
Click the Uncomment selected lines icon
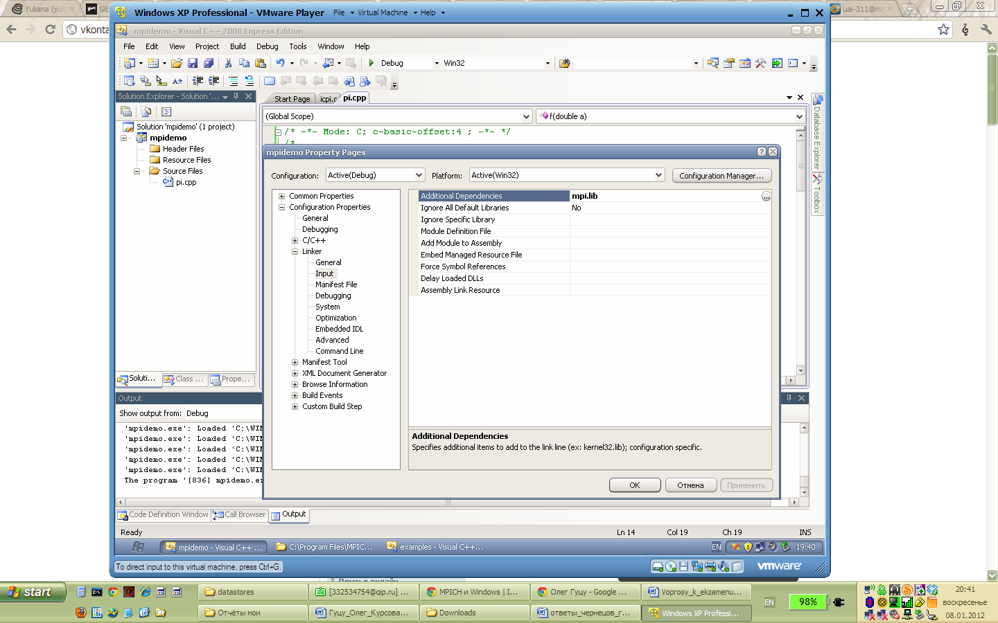[x=249, y=81]
